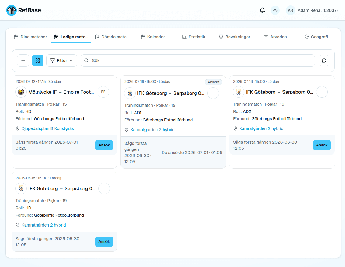Toggle the light/dark theme sun icon
Viewport: 345px width, 267px height.
click(275, 10)
